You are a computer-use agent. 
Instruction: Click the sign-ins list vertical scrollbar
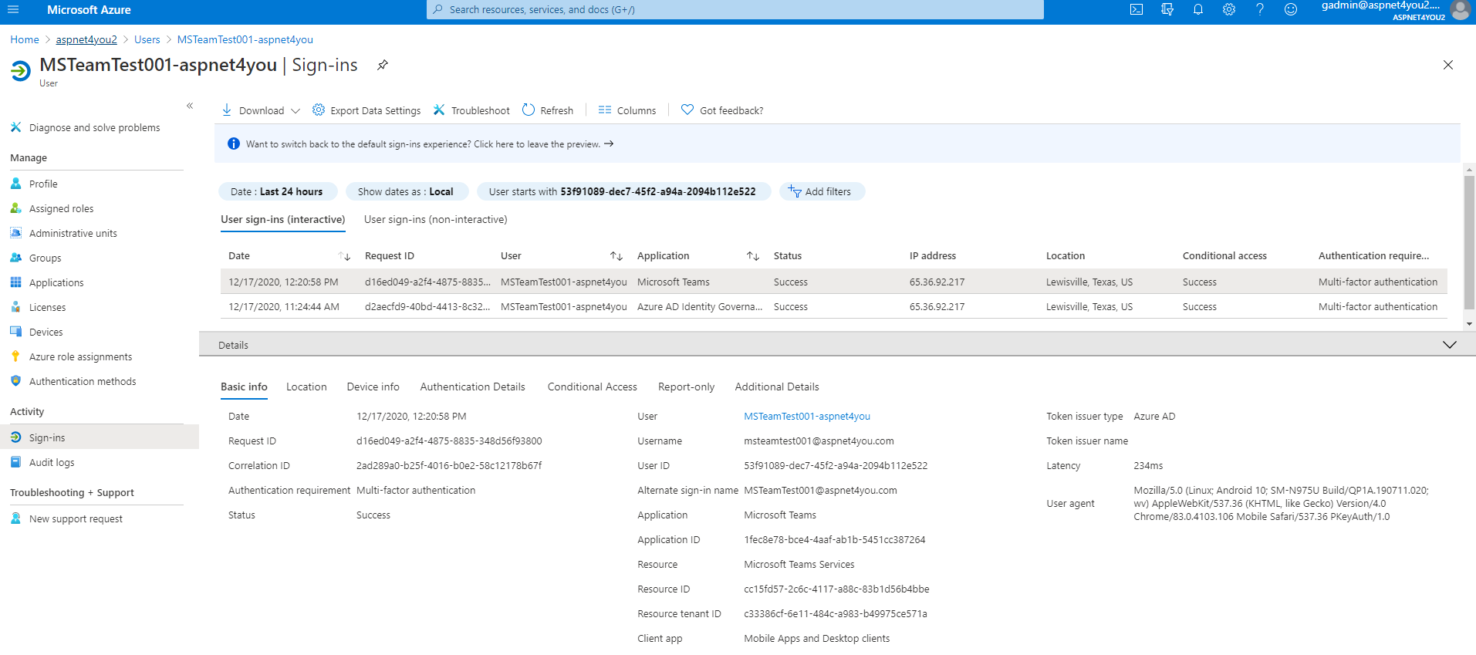(1469, 241)
